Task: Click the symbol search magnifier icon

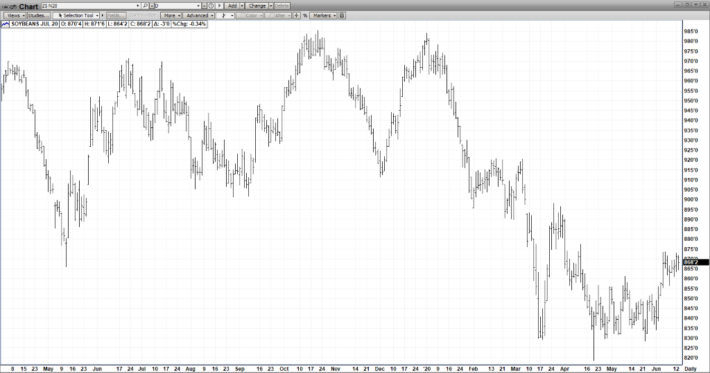Action: (x=145, y=6)
